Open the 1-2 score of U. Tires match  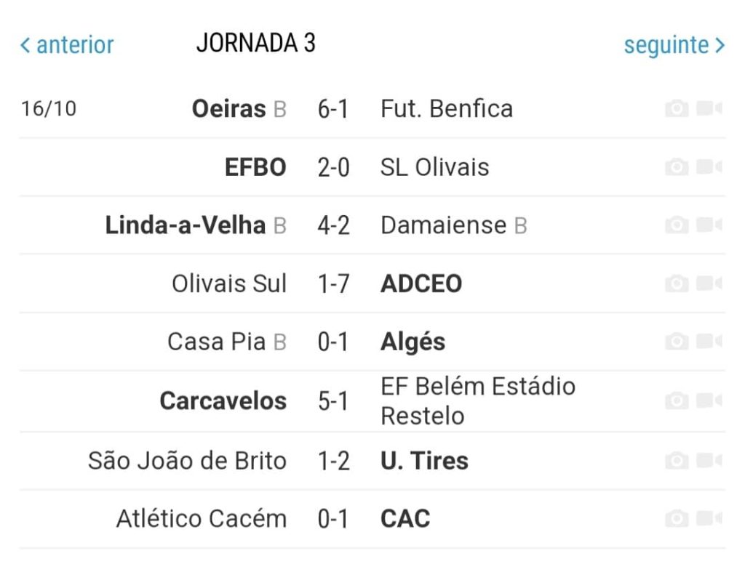coord(333,461)
